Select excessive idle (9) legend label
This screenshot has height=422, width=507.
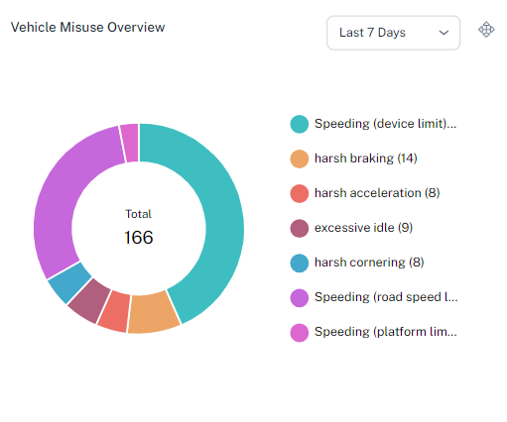click(x=363, y=228)
